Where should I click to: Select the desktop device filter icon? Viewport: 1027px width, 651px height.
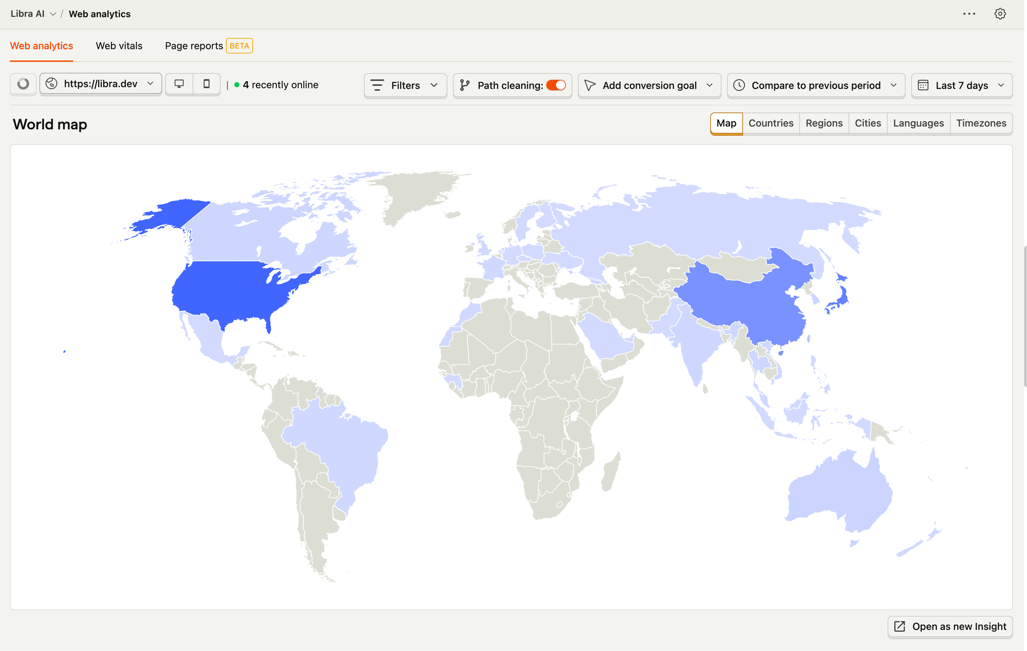click(179, 84)
